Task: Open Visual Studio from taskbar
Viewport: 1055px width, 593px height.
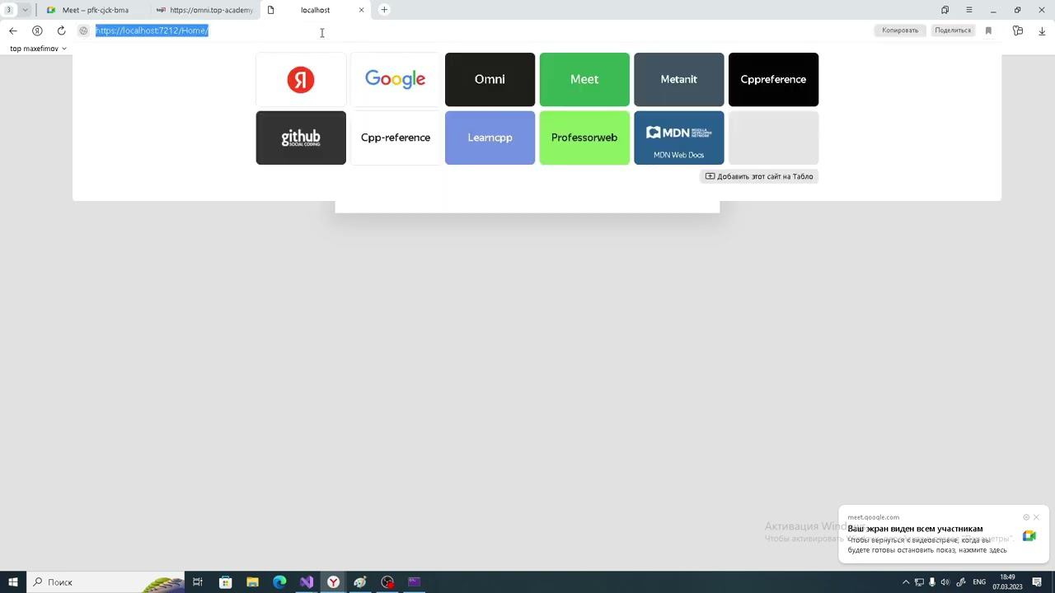Action: click(x=307, y=582)
